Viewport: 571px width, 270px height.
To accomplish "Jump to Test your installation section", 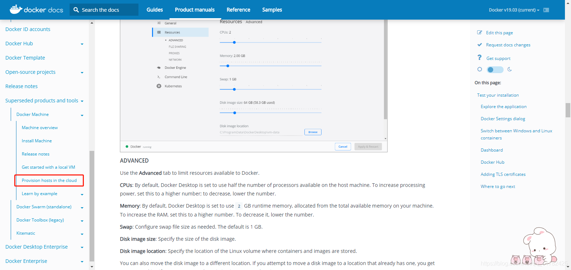I will pos(498,95).
